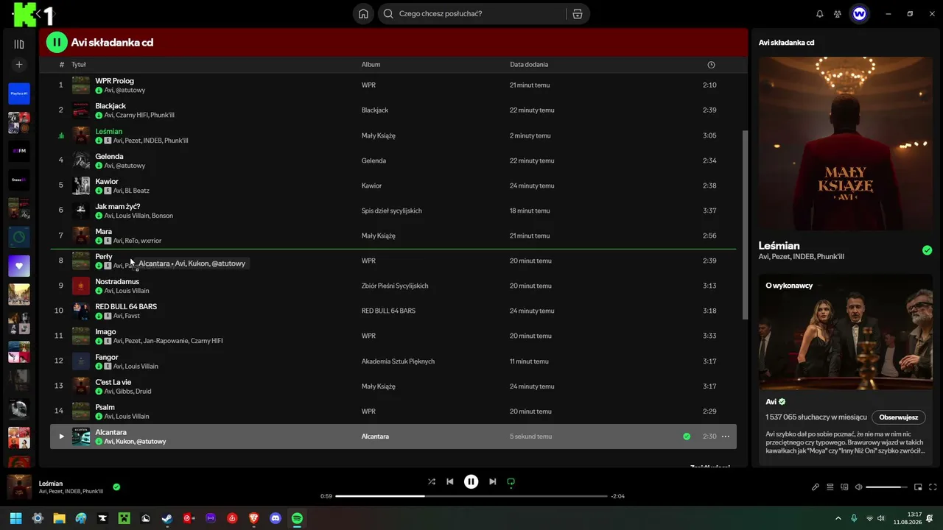Click the Psalm track cover thumbnail
Image resolution: width=943 pixels, height=530 pixels.
pos(81,411)
